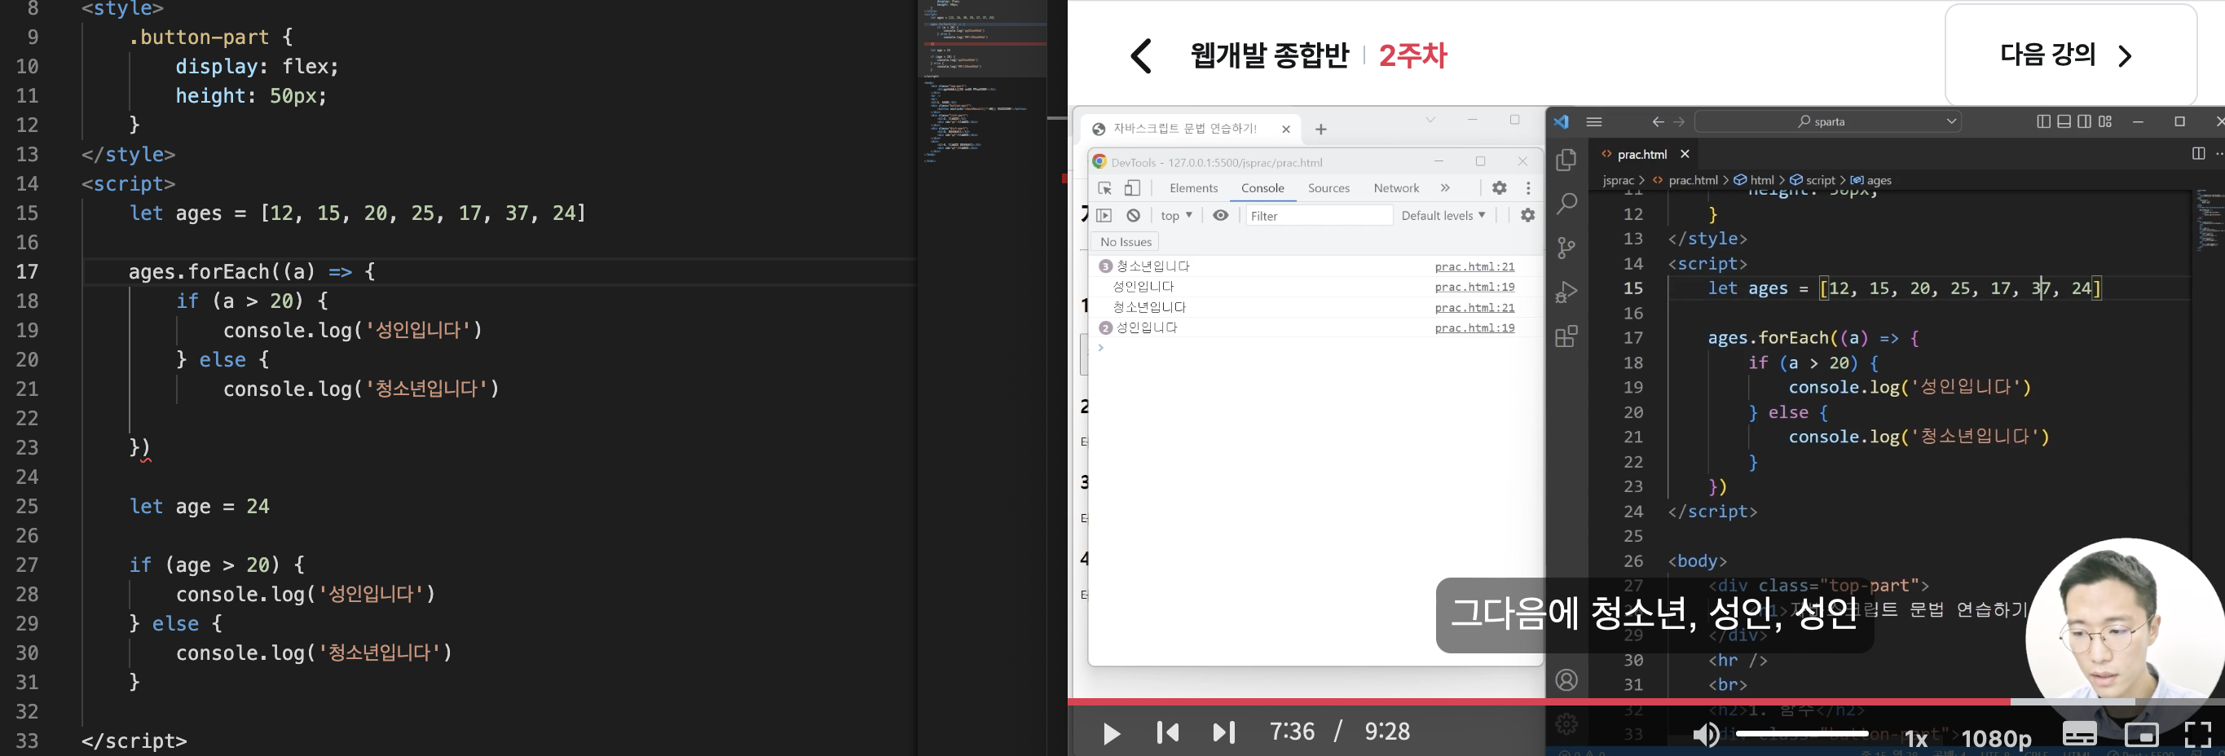Viewport: 2225px width, 756px height.
Task: Change the 1080p video quality
Action: click(1996, 739)
